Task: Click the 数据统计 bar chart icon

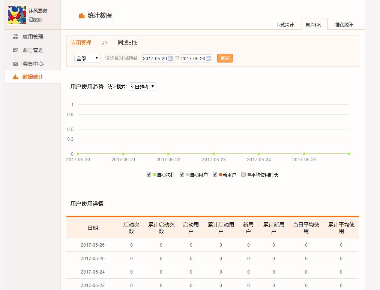Action: (15, 77)
